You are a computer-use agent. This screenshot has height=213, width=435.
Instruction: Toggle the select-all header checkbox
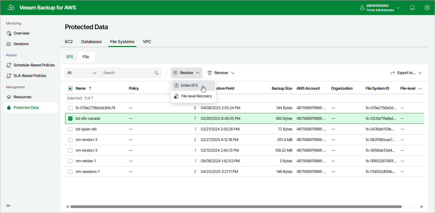70,89
